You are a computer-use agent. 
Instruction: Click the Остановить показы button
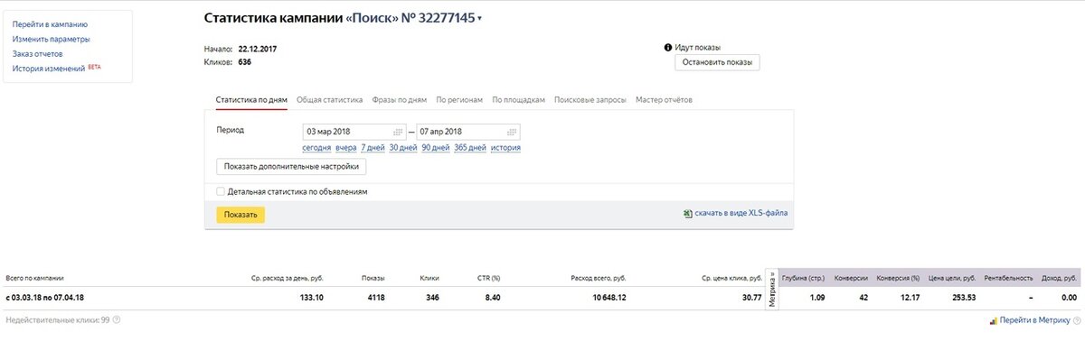pos(718,62)
